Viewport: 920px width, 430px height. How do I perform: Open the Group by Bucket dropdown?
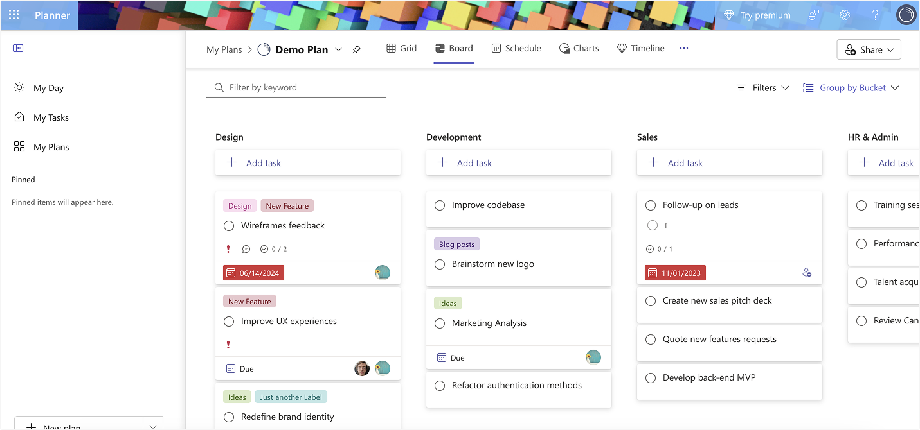pos(851,87)
